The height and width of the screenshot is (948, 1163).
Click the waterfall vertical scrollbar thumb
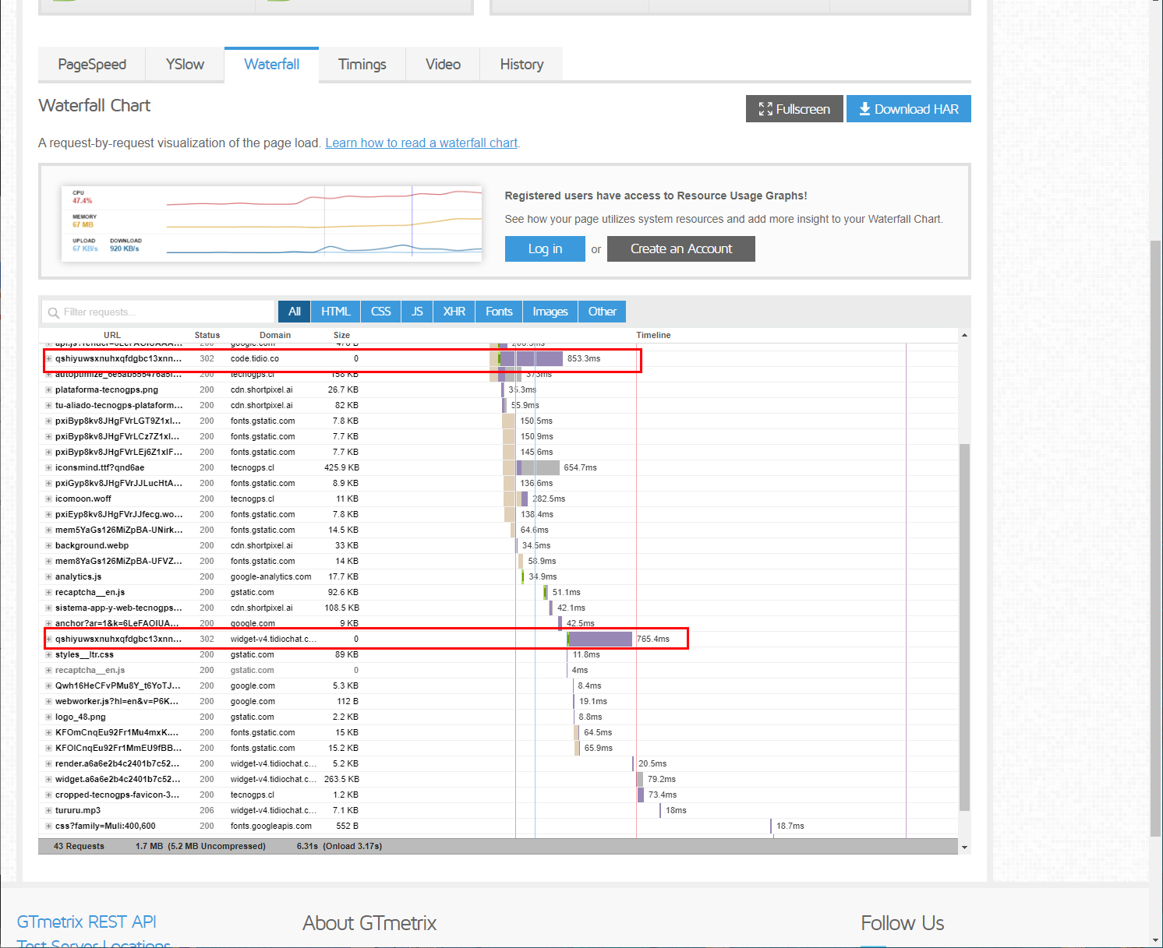coord(964,627)
